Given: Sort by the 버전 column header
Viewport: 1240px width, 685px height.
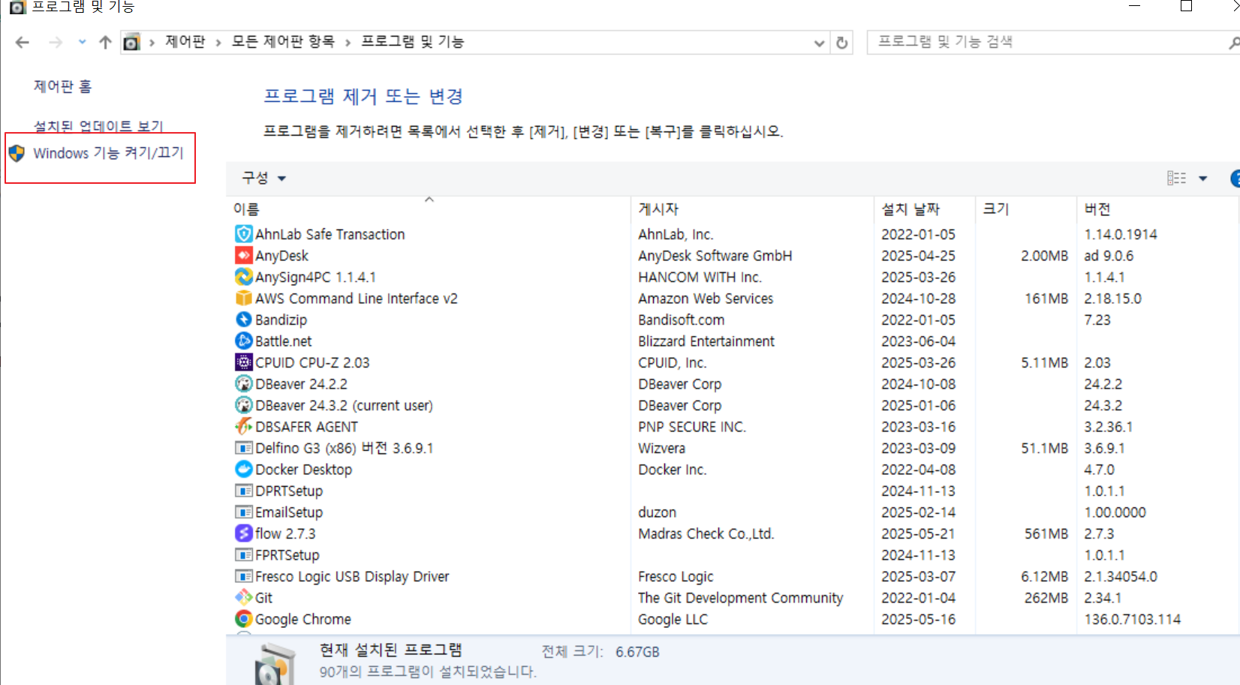Looking at the screenshot, I should pos(1097,209).
